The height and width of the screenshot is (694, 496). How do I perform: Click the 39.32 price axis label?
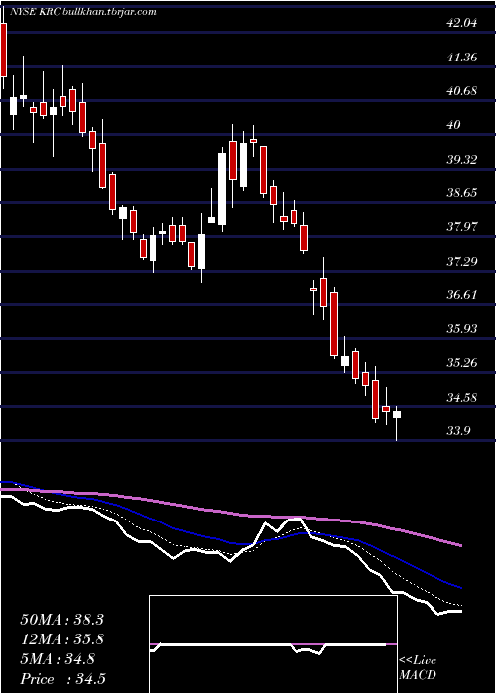click(x=462, y=159)
